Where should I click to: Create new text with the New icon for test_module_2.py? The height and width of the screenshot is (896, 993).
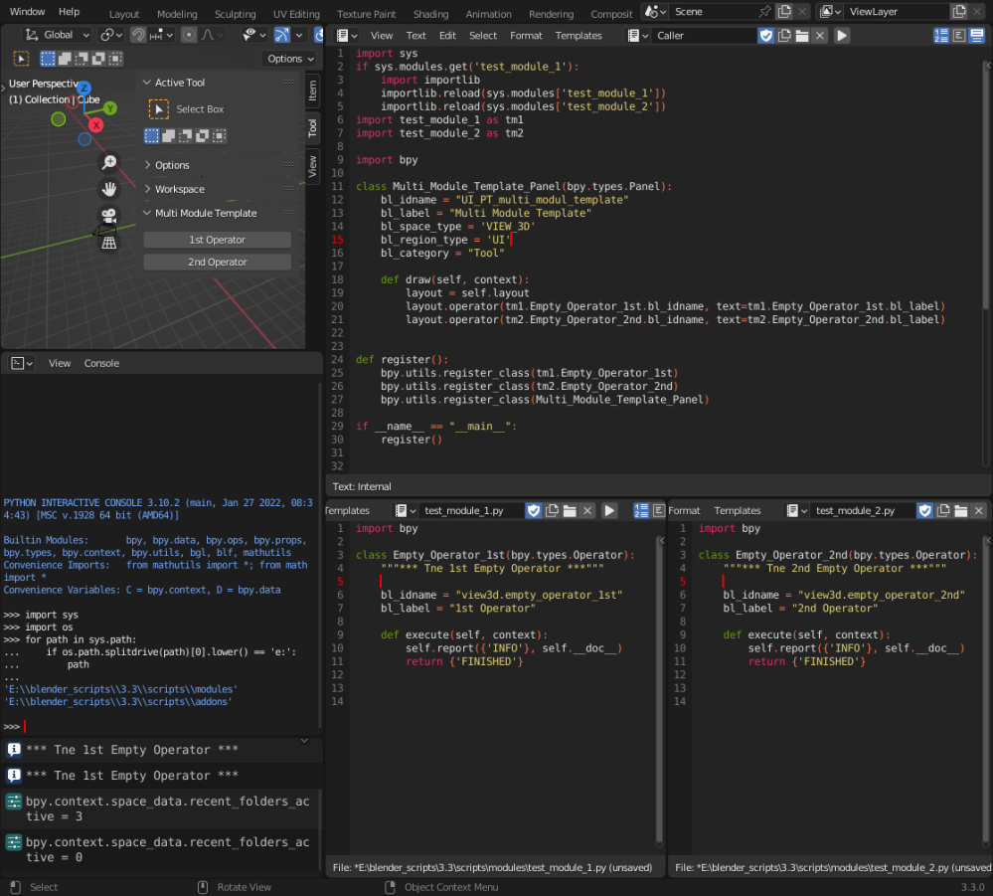942,510
